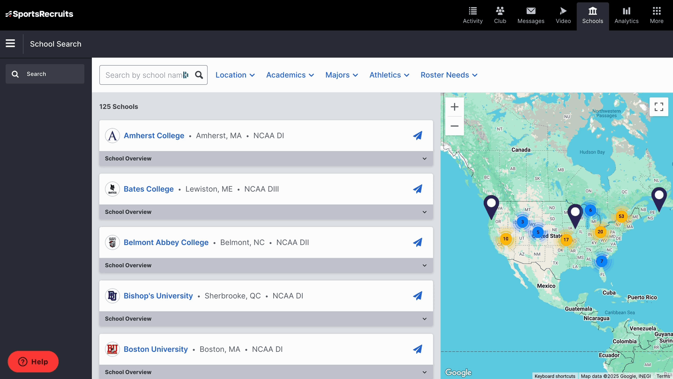Open map Keyboard shortcuts
The width and height of the screenshot is (673, 379).
pos(555,376)
